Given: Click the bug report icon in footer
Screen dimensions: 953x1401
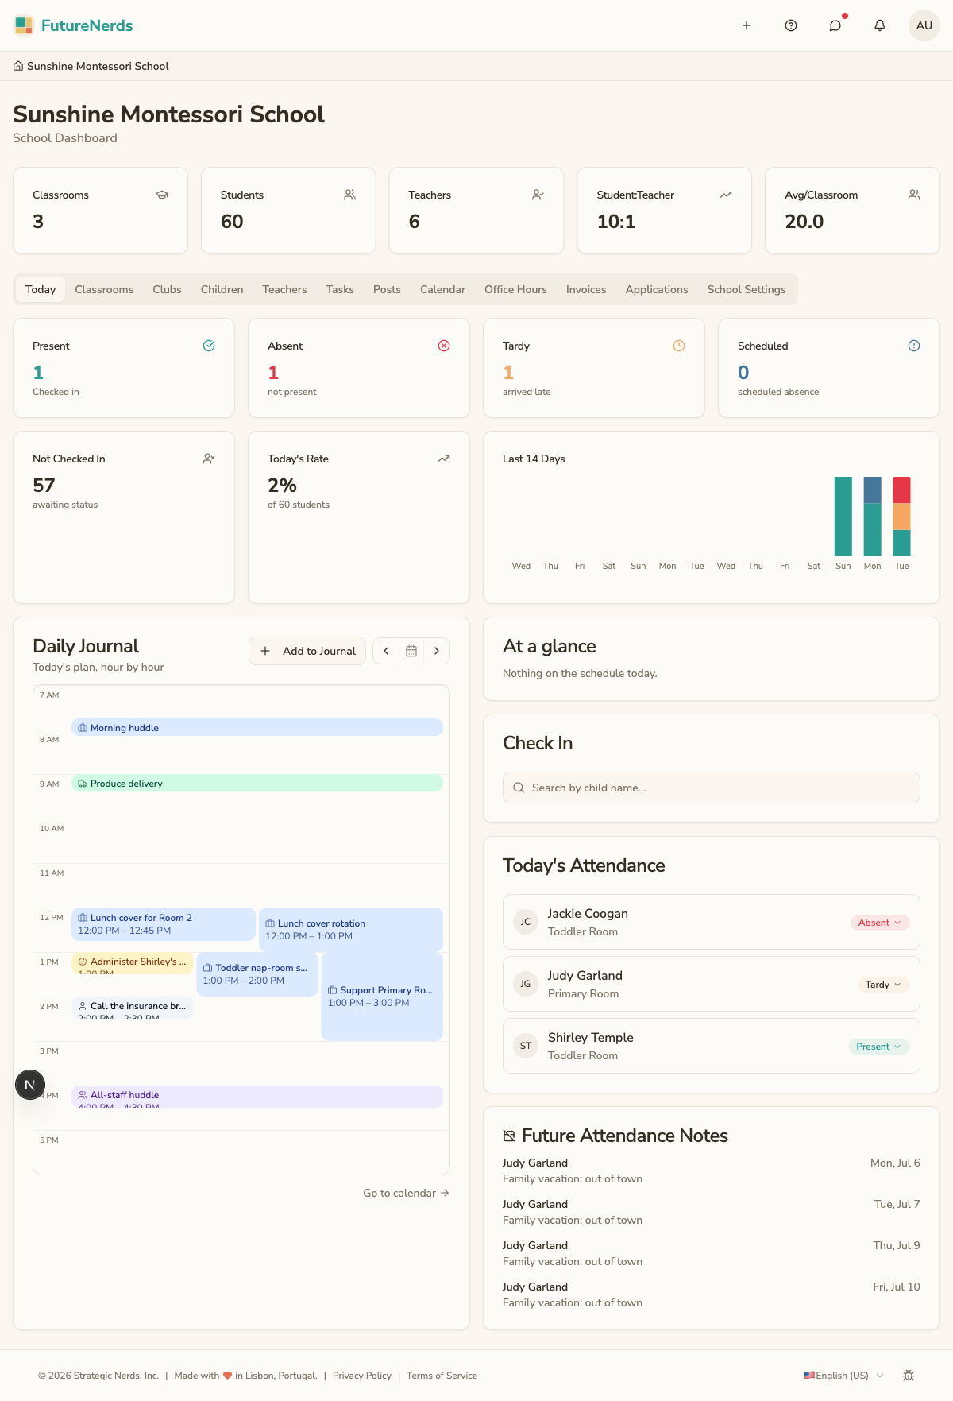Looking at the screenshot, I should [909, 1376].
